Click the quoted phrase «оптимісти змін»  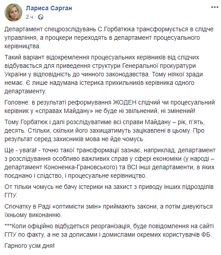pos(77,206)
